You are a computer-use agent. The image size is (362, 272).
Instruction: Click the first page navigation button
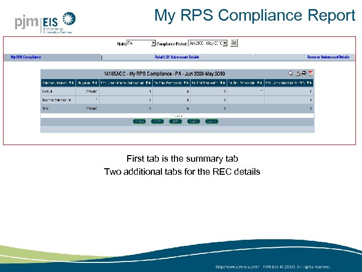coord(139,121)
